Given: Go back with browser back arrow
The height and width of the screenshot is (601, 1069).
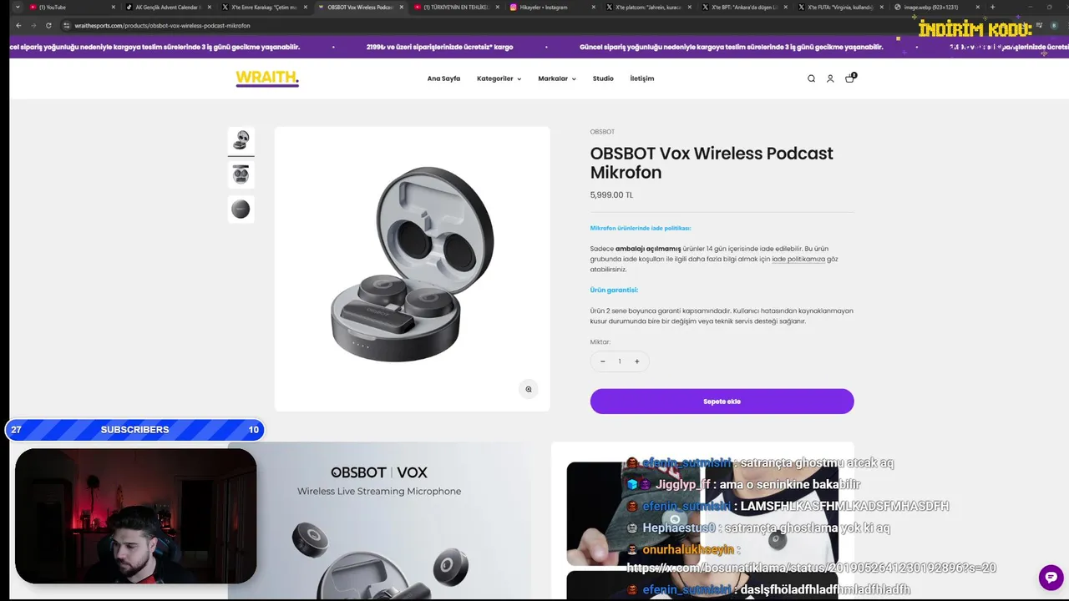Looking at the screenshot, I should pyautogui.click(x=18, y=25).
